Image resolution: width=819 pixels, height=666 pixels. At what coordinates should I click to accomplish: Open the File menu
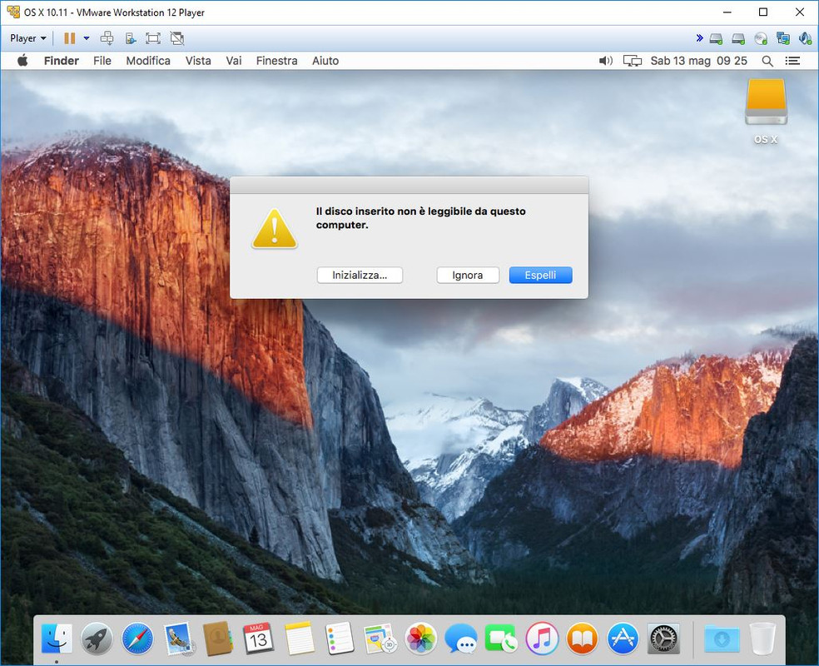coord(102,61)
